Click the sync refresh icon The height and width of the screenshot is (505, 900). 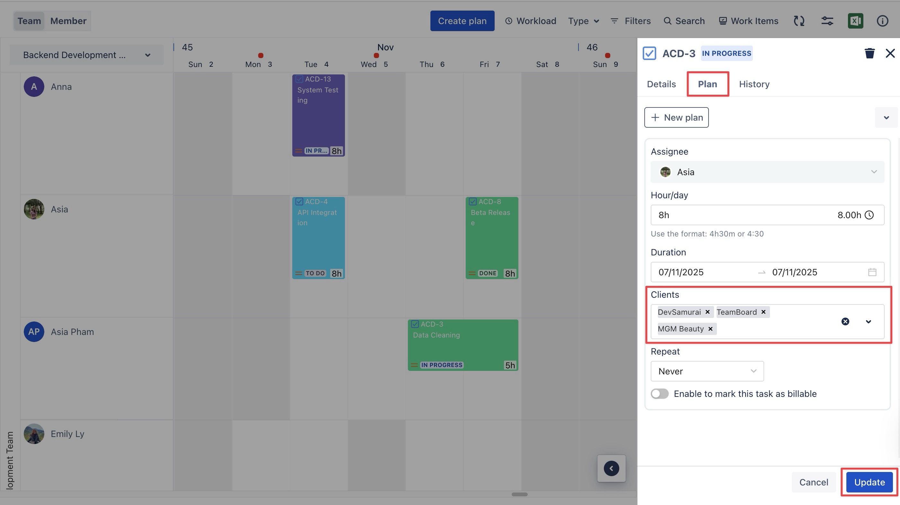click(799, 21)
